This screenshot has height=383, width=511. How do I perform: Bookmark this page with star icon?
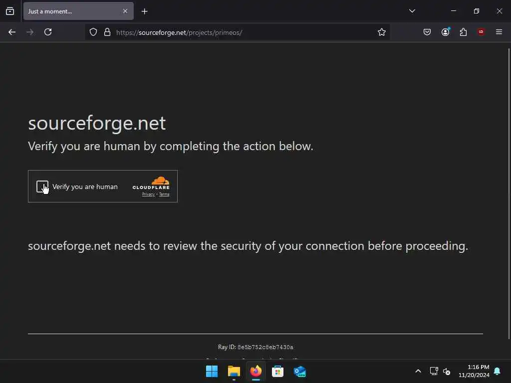[382, 32]
